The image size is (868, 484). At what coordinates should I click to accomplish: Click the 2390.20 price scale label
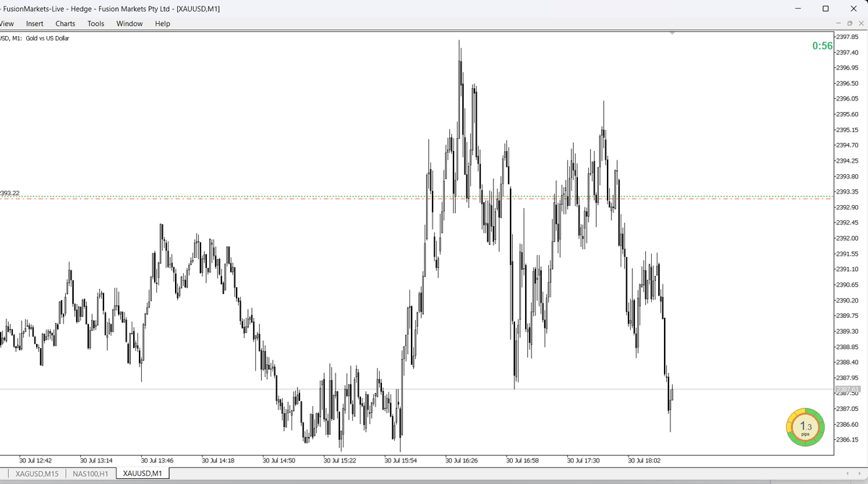pos(848,301)
